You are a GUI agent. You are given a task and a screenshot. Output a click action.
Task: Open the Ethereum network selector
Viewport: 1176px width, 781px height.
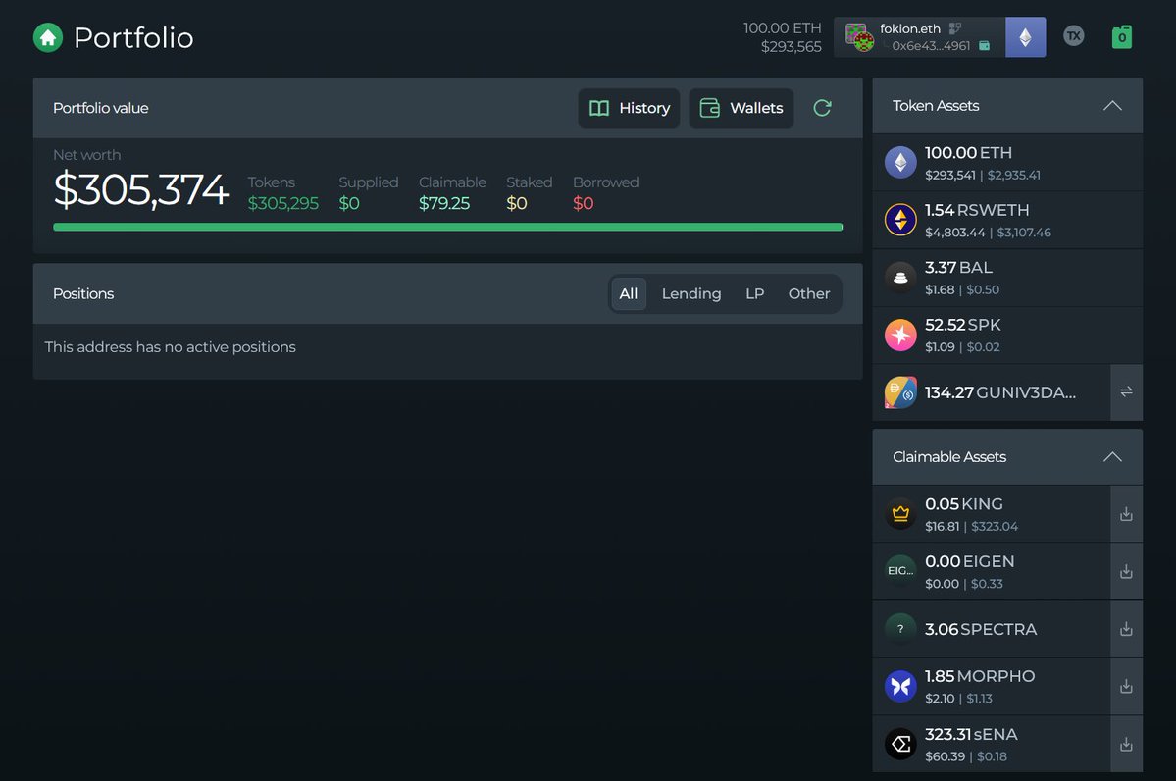(x=1025, y=36)
